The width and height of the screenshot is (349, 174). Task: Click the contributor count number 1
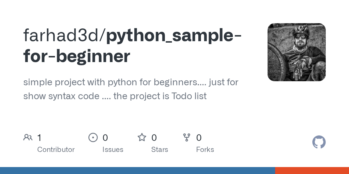[x=39, y=138]
